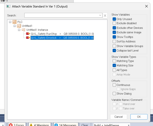Click the Errors red icon in status bar

11,125
